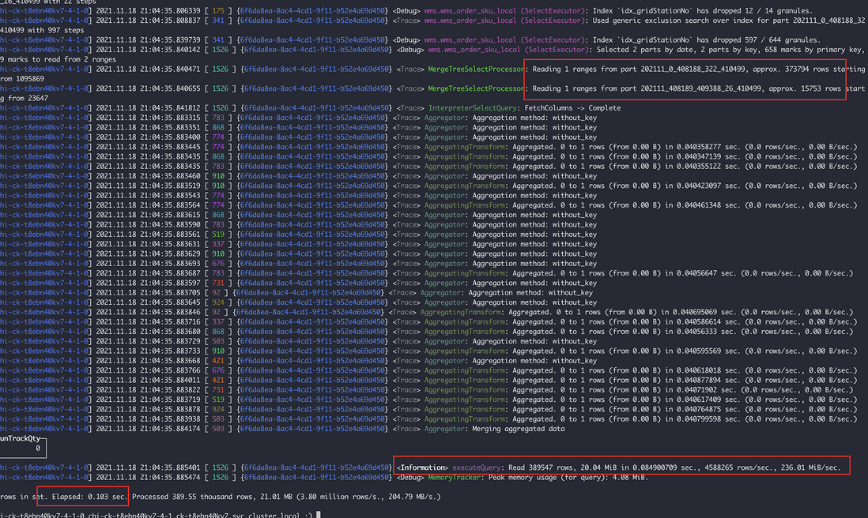The width and height of the screenshot is (868, 518).
Task: Click the timestamp "21:04:35.883519"
Action: pos(169,186)
